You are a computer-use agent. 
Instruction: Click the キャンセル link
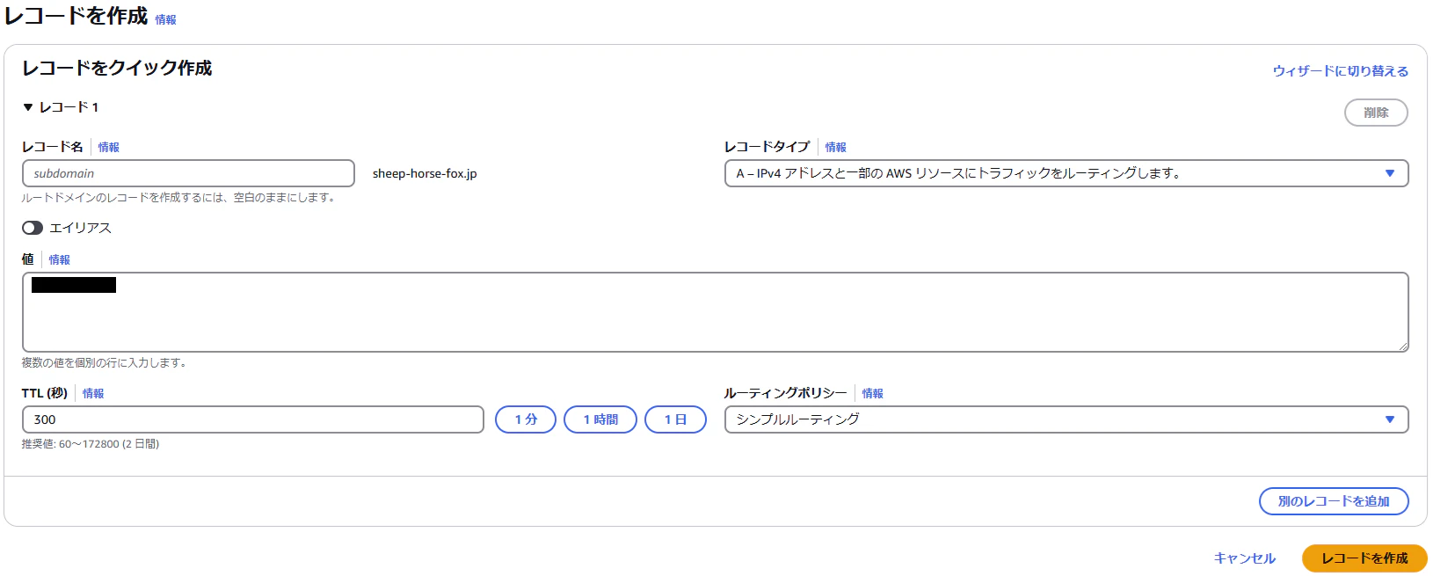pyautogui.click(x=1244, y=558)
